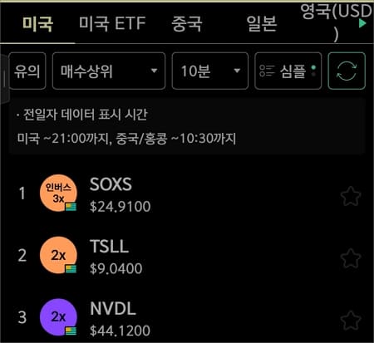Open the 10분 interval dropdown
Screen dimensions: 374x343
(x=210, y=71)
